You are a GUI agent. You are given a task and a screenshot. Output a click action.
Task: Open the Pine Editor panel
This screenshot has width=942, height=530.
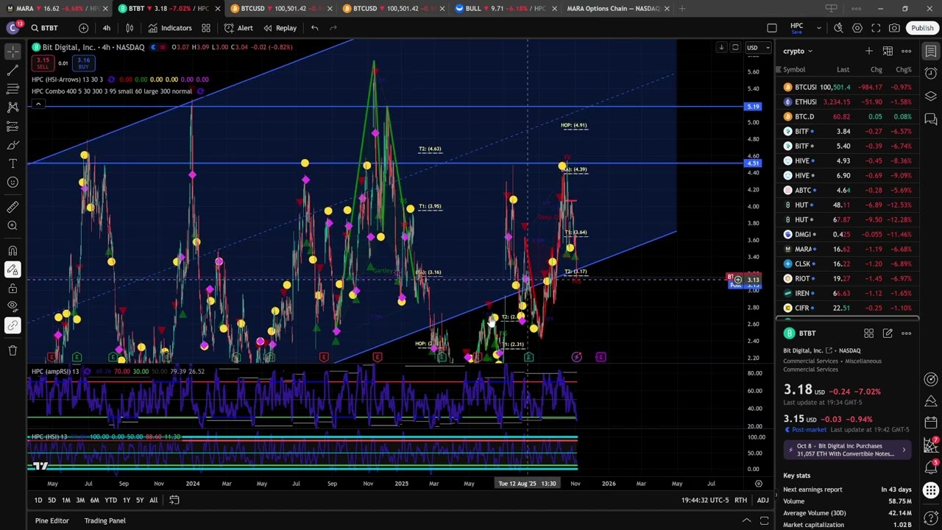pos(52,520)
